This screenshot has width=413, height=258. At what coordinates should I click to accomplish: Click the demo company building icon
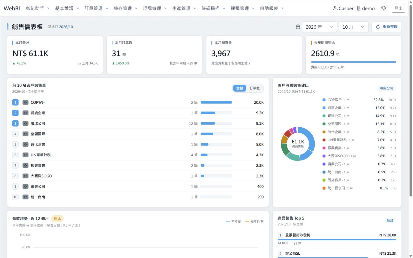(359, 8)
